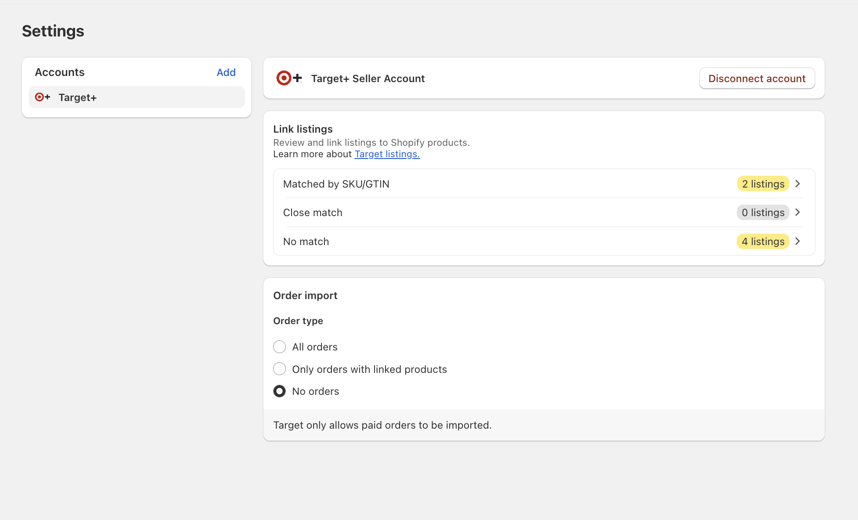858x520 pixels.
Task: Click the 4 listings badge
Action: [763, 242]
